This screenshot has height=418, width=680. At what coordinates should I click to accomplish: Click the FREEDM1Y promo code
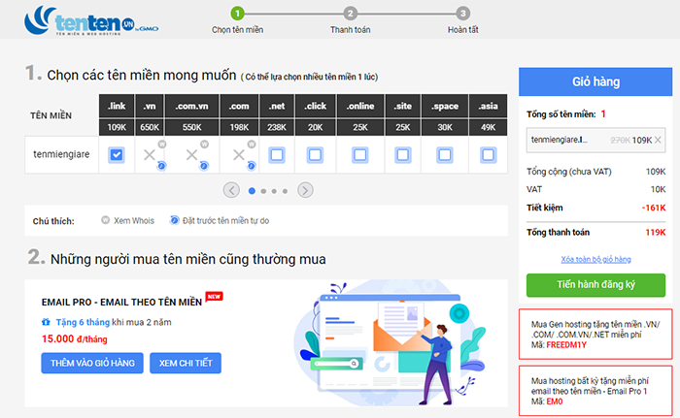(x=566, y=345)
